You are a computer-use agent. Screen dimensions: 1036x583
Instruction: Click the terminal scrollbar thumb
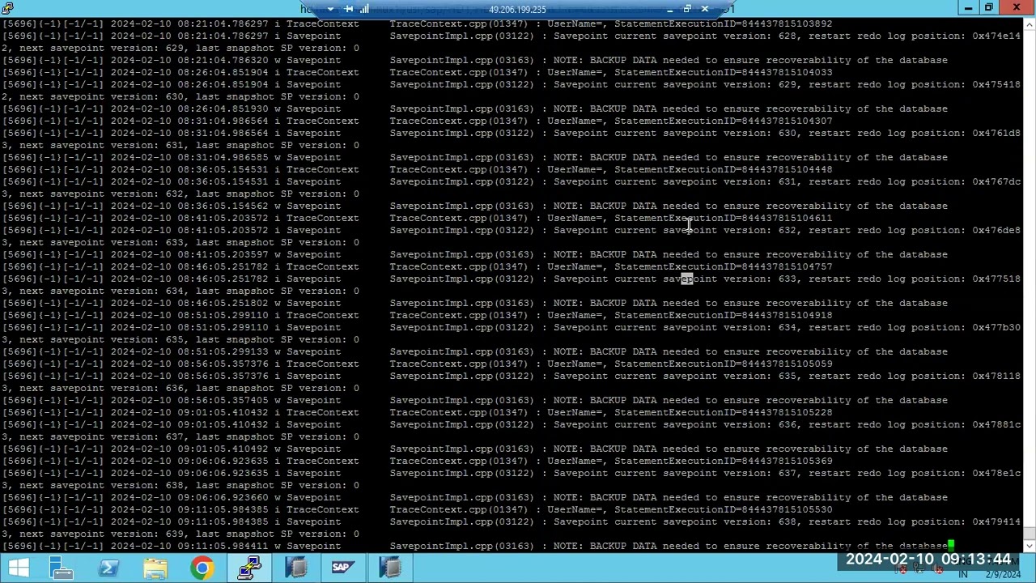(1030, 534)
